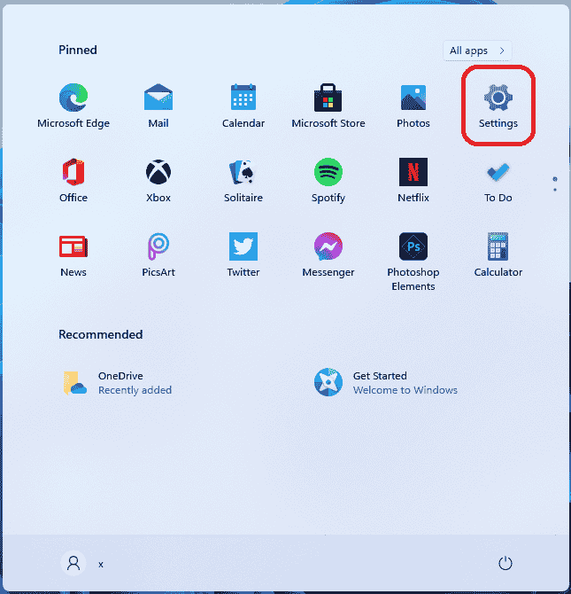Open the To Do app
This screenshot has height=594, width=571.
tap(498, 180)
